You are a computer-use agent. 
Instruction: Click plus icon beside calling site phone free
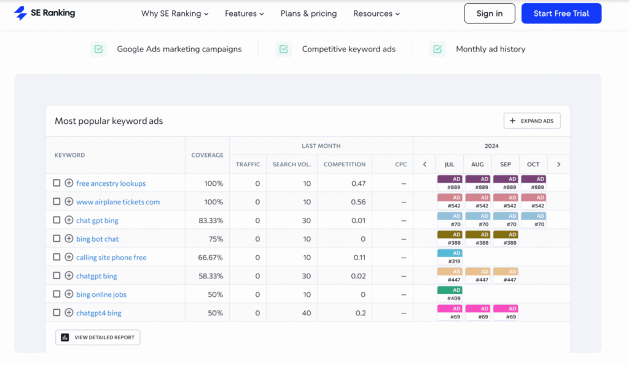click(x=69, y=257)
